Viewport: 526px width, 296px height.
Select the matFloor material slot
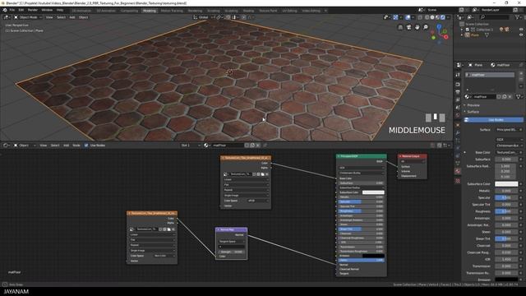coord(490,75)
